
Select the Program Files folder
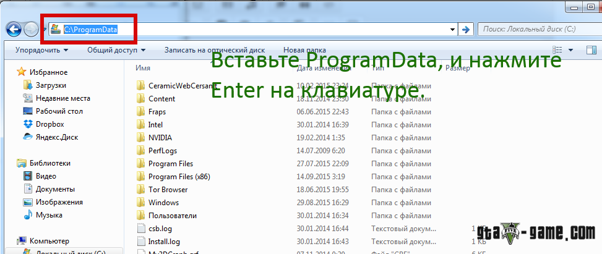pos(171,164)
